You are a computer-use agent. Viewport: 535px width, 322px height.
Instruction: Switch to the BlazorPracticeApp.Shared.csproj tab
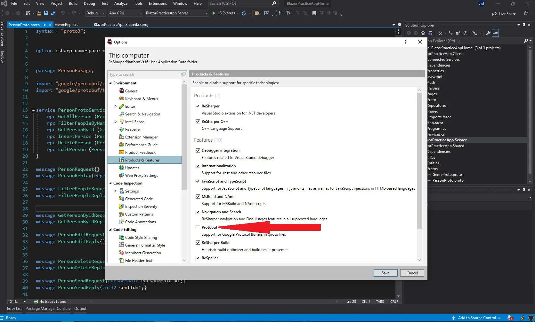tap(121, 25)
